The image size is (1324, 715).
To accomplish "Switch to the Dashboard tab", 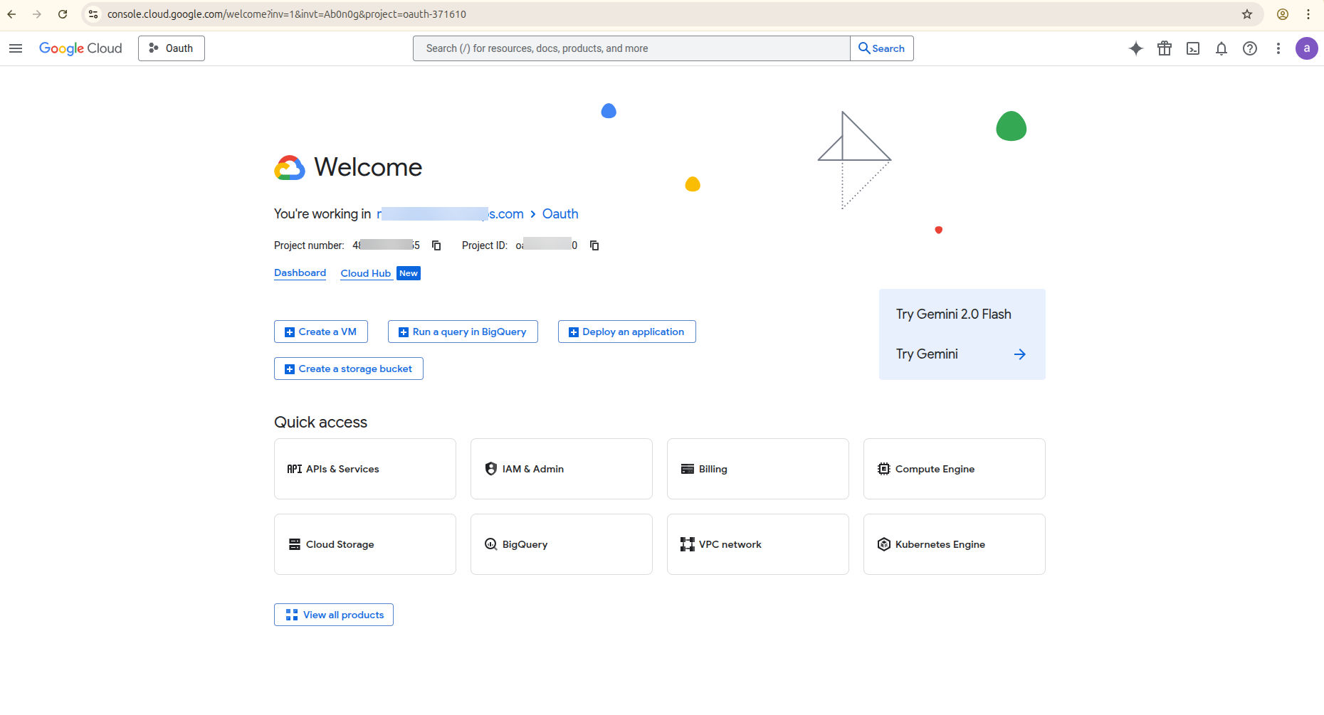I will coord(300,272).
